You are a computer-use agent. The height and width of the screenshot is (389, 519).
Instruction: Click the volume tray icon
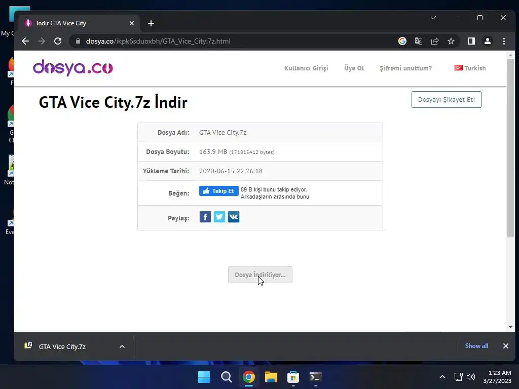471,377
